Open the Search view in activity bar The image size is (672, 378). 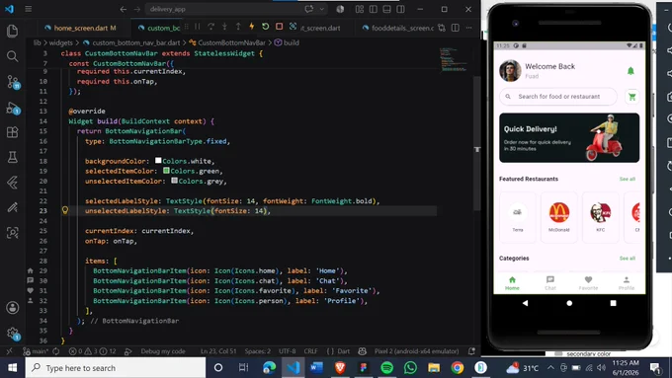(13, 56)
